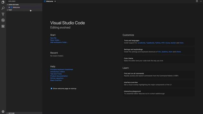Open Product documentation link
The width and height of the screenshot is (203, 114).
59,76
